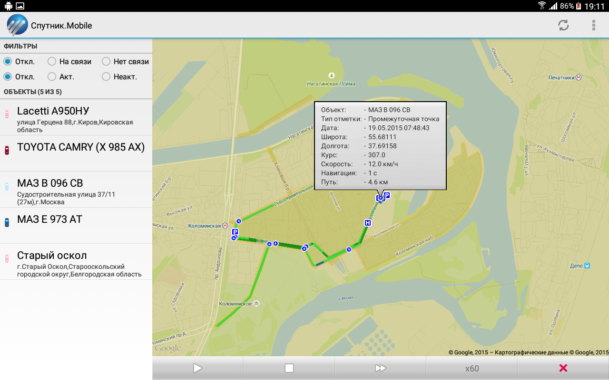
Task: Open the three-dot overflow menu
Action: tap(594, 25)
